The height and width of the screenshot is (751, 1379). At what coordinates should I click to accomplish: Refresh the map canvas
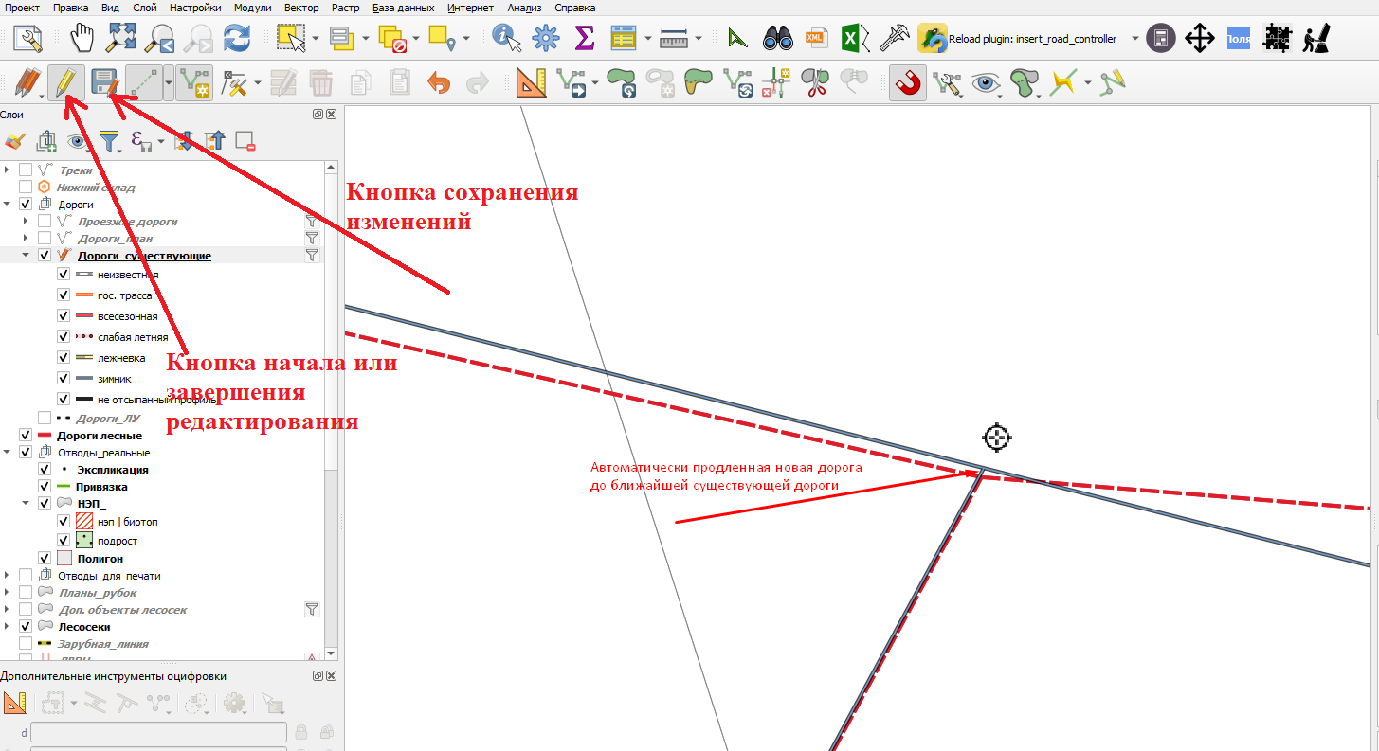pyautogui.click(x=236, y=38)
